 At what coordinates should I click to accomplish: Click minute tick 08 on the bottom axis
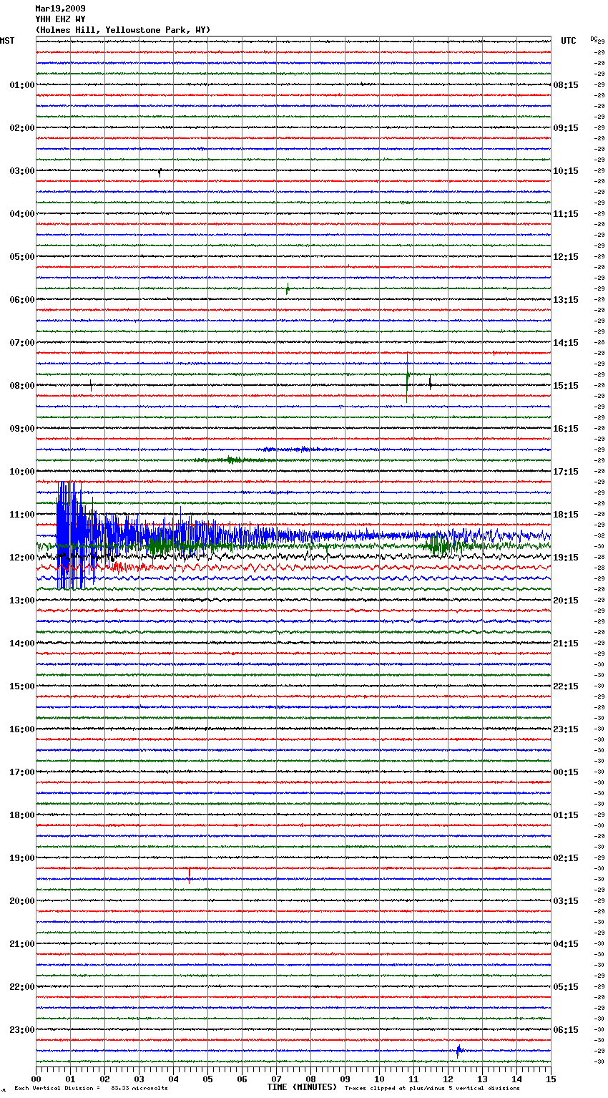coord(310,1079)
